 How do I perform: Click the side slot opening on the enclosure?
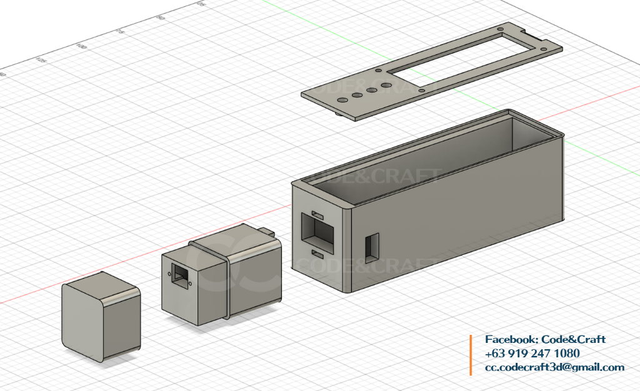tap(372, 248)
